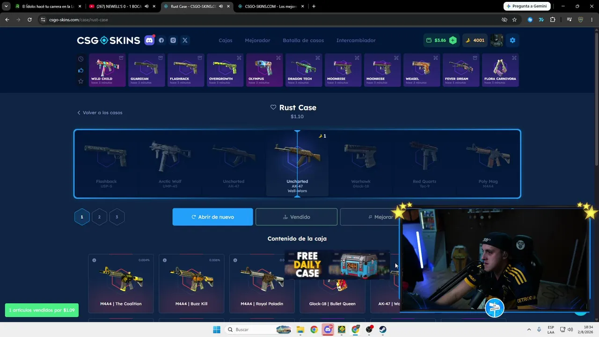Open the Cajas menu
Screen dimensions: 599x337
point(226,40)
